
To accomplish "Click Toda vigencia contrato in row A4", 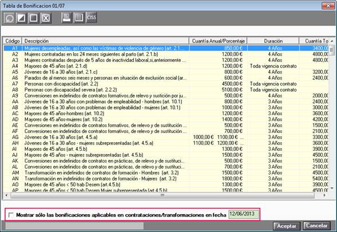I will [x=273, y=66].
